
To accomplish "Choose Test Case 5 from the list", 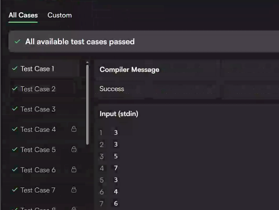I will [x=38, y=150].
